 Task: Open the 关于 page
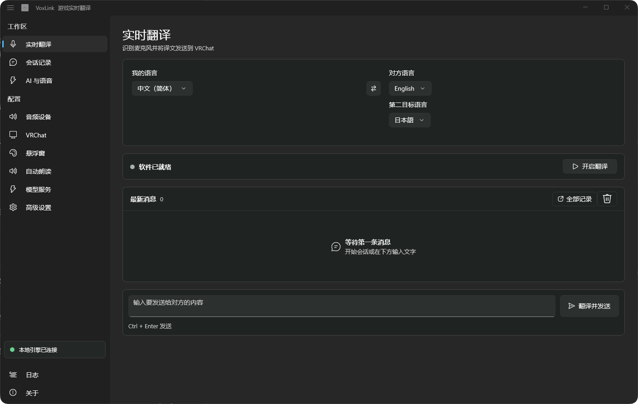(x=55, y=393)
